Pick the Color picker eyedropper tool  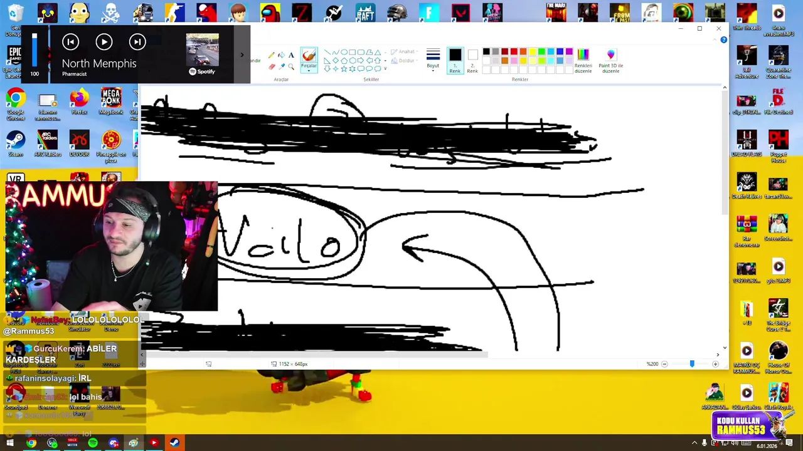281,66
